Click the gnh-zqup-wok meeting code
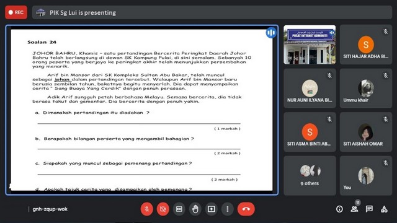The width and height of the screenshot is (397, 223). point(50,209)
